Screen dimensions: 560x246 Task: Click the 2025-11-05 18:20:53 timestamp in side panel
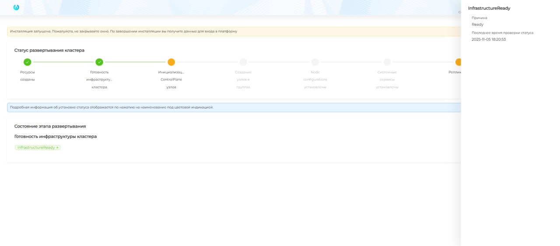point(488,39)
